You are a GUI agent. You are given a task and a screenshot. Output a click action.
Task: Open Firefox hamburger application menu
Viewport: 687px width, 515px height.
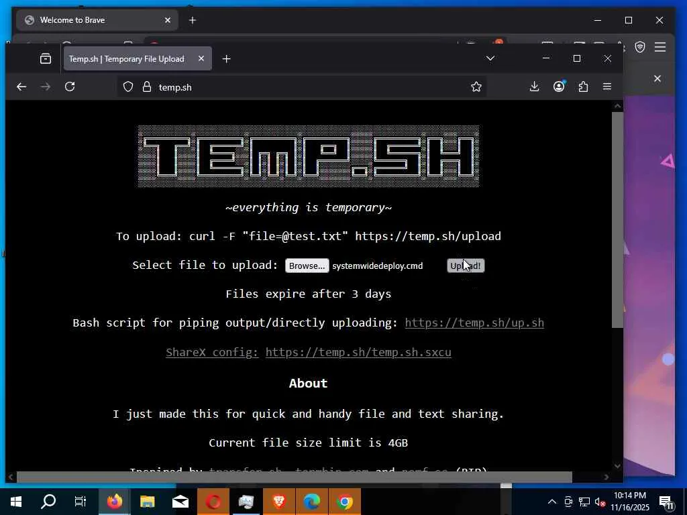click(x=606, y=87)
